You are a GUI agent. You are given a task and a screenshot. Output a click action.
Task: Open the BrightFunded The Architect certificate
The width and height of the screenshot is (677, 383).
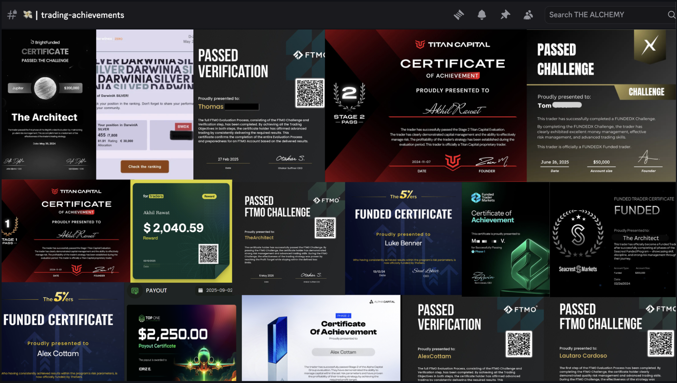coord(49,104)
